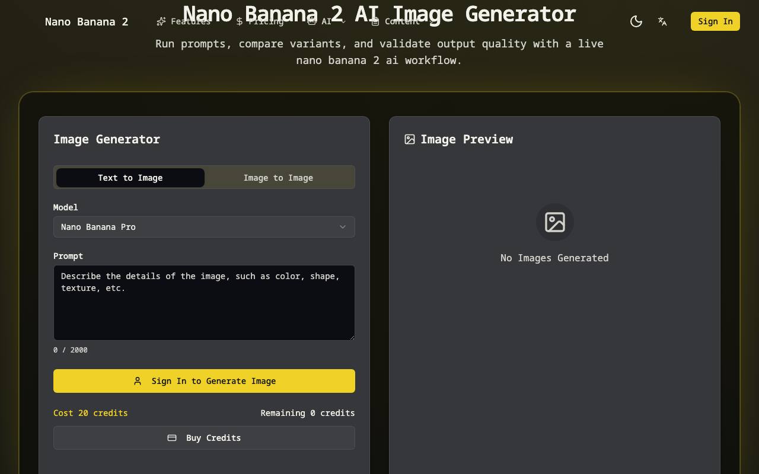The image size is (759, 474).
Task: Click the "Cost 20 credits" text
Action: click(91, 413)
